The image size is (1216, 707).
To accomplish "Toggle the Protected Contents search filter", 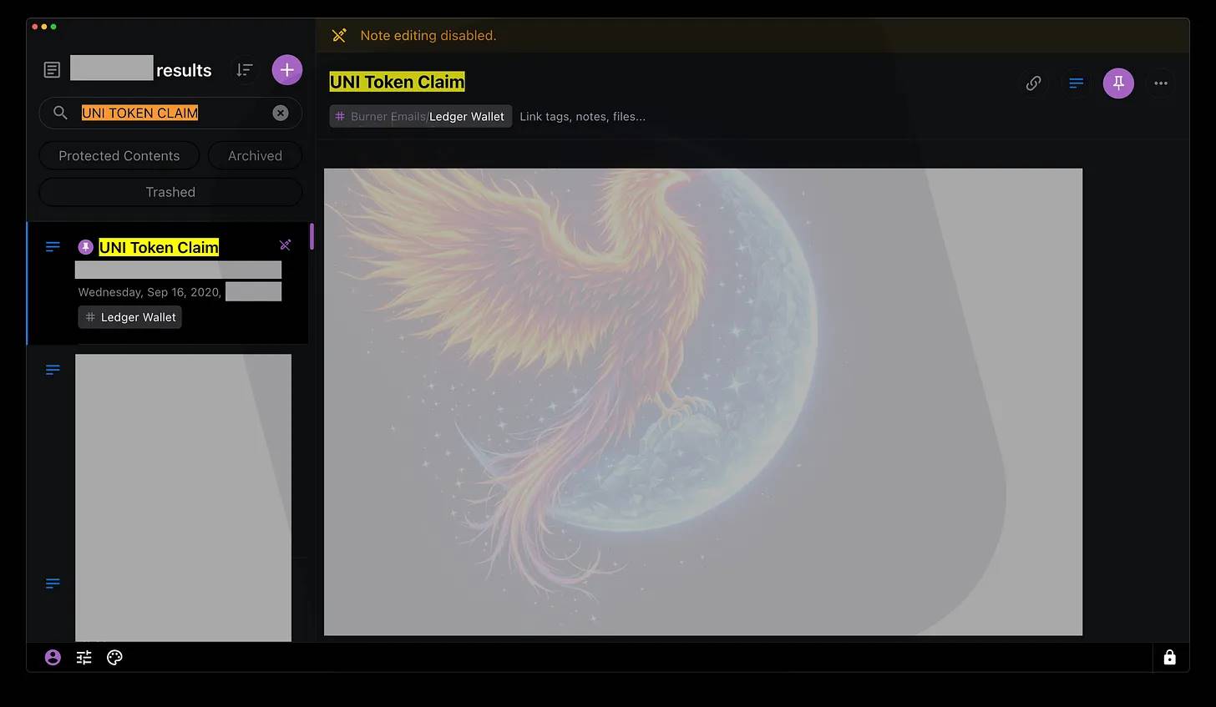I will (x=119, y=156).
